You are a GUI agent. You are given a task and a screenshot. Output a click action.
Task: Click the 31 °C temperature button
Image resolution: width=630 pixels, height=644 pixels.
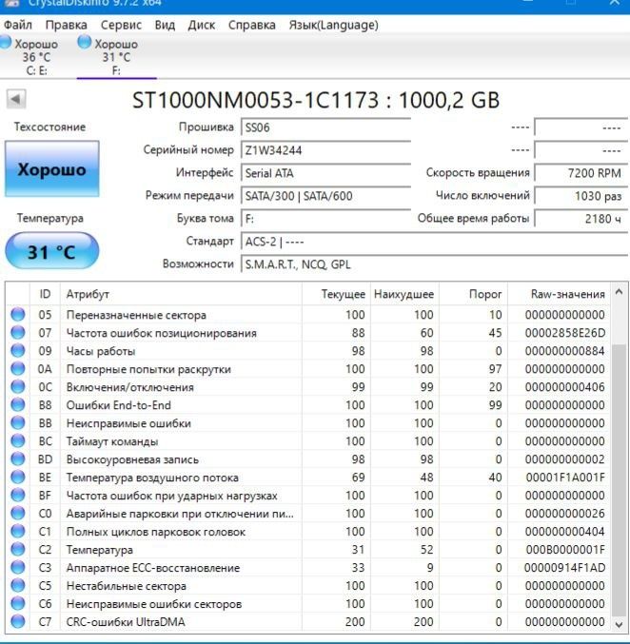(51, 251)
